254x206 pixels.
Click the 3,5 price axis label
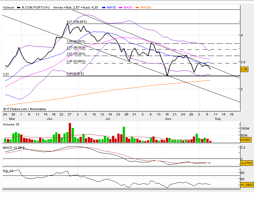[243, 62]
